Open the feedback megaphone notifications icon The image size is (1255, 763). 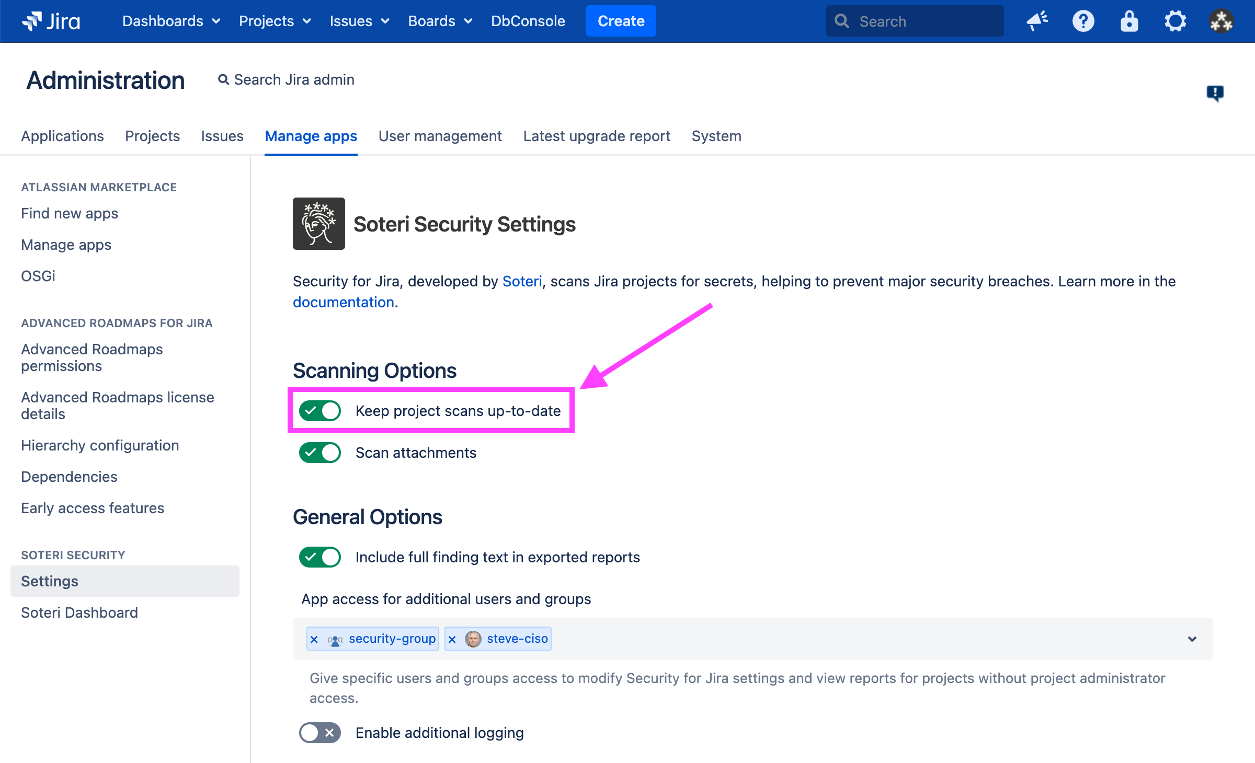click(1037, 21)
